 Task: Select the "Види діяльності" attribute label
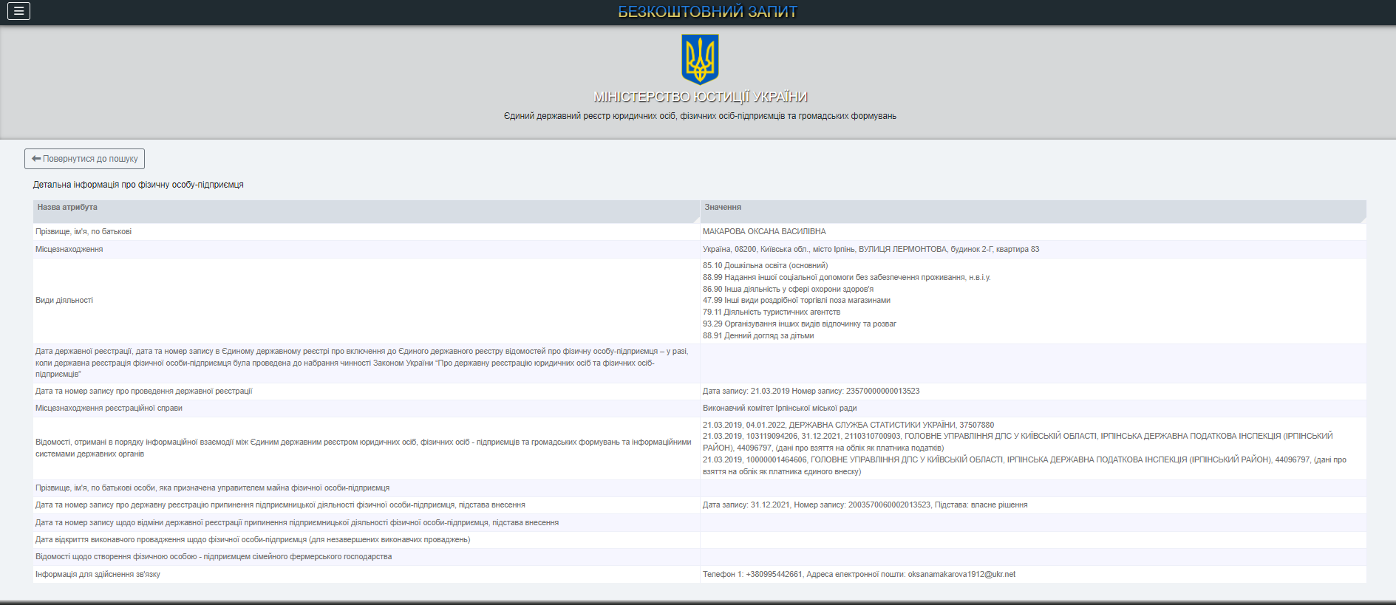click(64, 301)
